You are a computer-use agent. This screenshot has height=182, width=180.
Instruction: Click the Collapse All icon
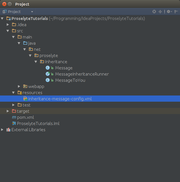[x=160, y=12]
